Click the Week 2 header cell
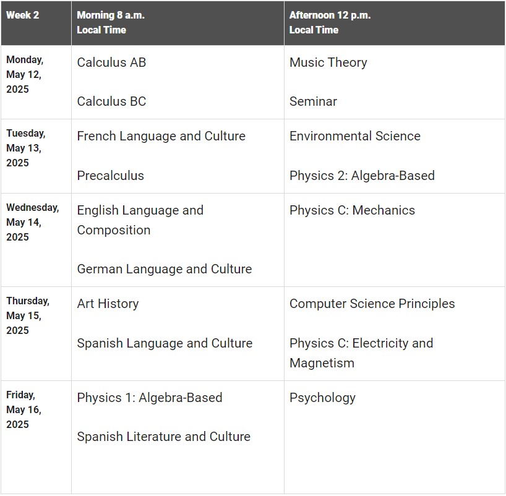 (x=22, y=15)
